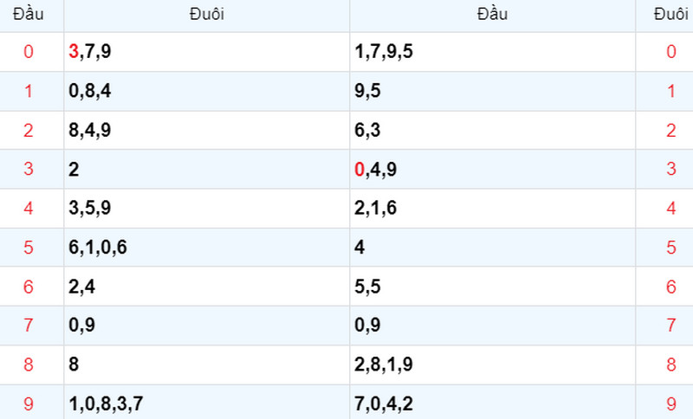Click the cell showing 5,5
Image resolution: width=693 pixels, height=419 pixels.
(x=492, y=287)
